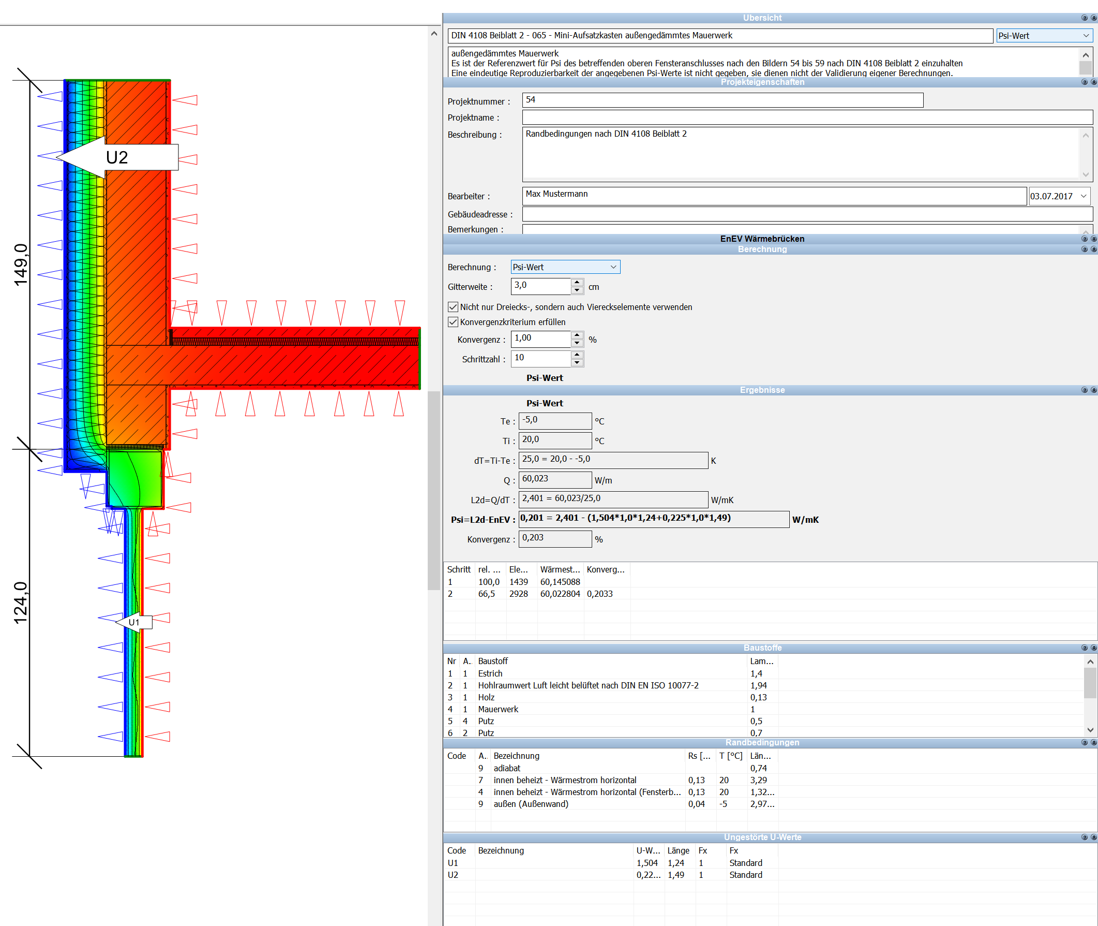The image size is (1098, 926).
Task: Open help for the Baustoffe panel
Action: pyautogui.click(x=1085, y=648)
